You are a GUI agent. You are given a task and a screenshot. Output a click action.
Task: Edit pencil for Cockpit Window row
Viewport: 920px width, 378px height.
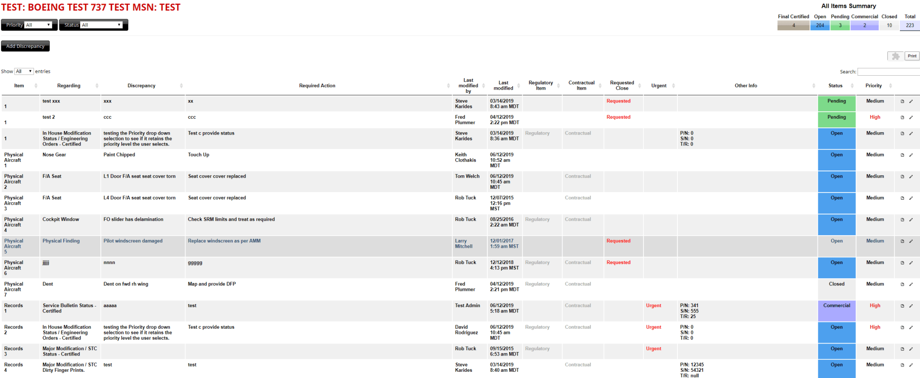pyautogui.click(x=911, y=220)
